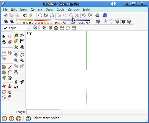
Task: Click the Zoom Extents tool
Action: pos(16,71)
